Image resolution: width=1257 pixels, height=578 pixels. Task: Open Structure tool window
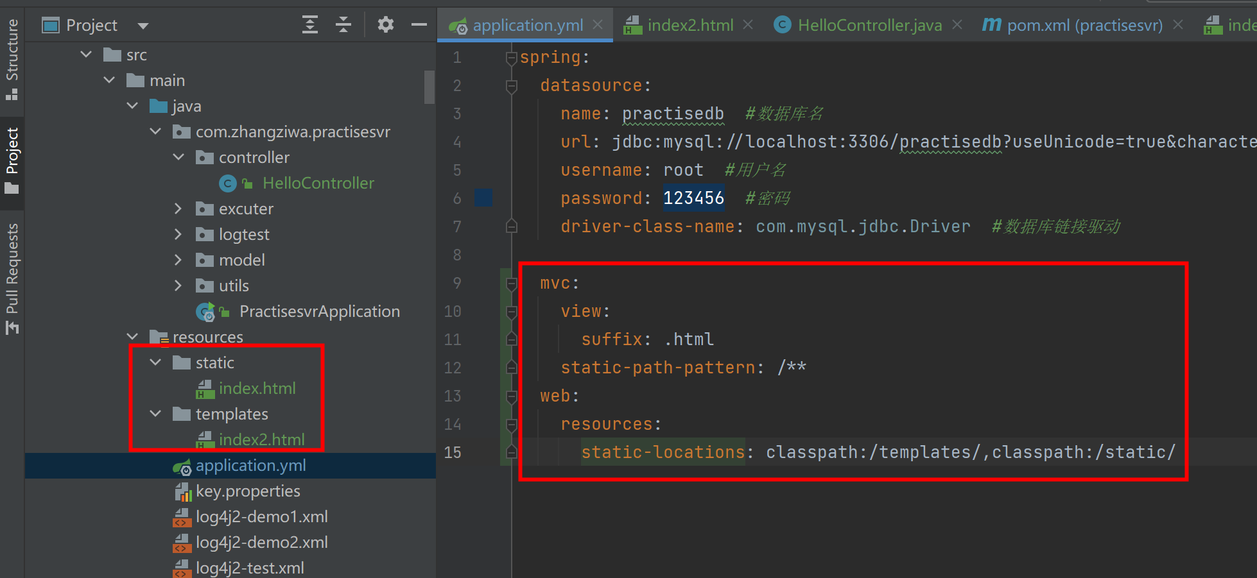[x=12, y=59]
